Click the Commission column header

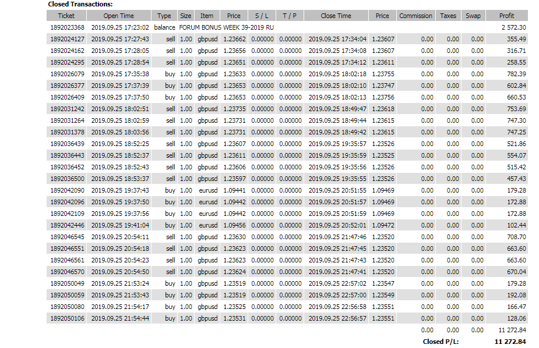pos(415,16)
